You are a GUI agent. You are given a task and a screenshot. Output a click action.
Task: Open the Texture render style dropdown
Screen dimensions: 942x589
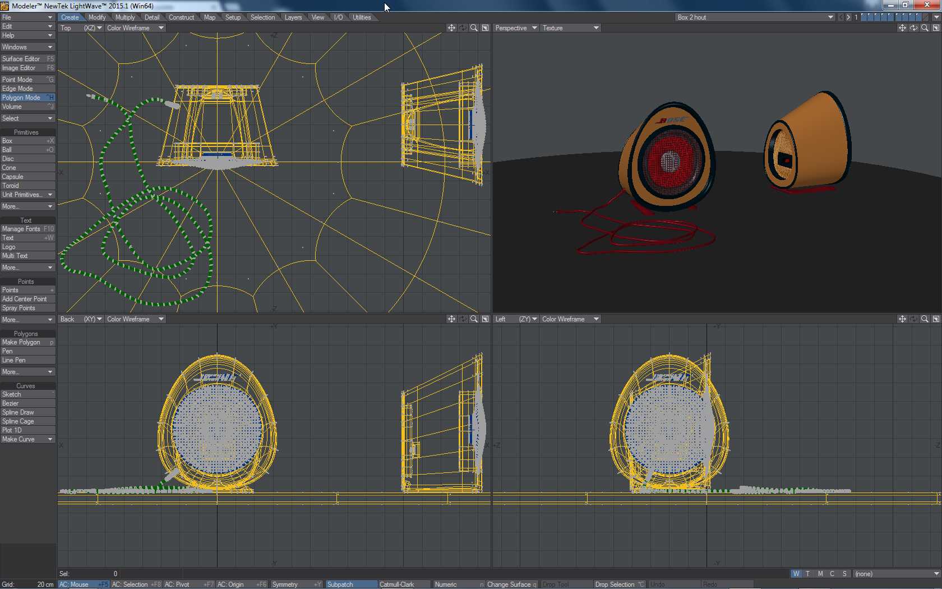571,28
